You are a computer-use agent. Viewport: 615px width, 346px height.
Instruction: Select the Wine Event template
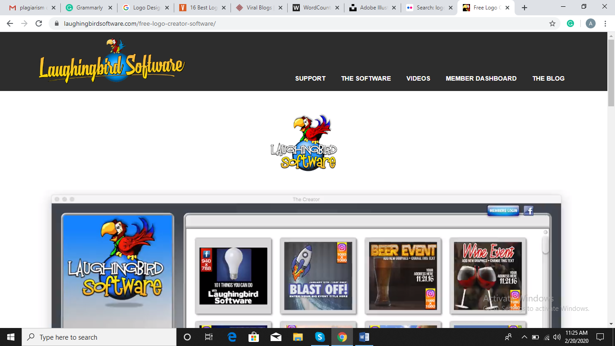click(x=488, y=276)
